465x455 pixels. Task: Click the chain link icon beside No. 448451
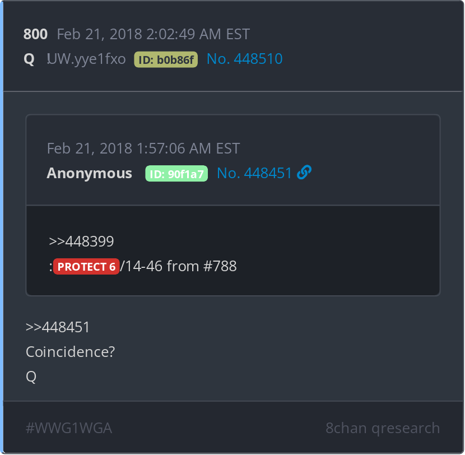tap(304, 173)
